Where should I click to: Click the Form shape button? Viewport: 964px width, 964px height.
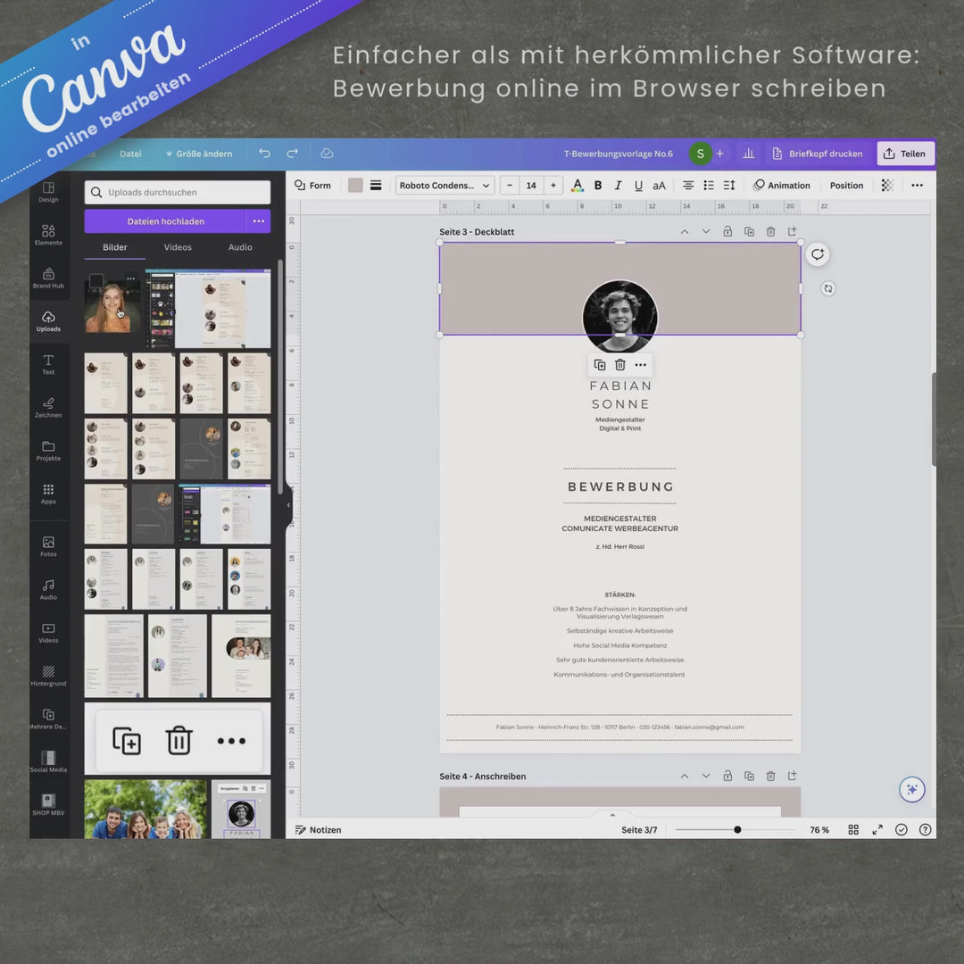click(x=312, y=185)
